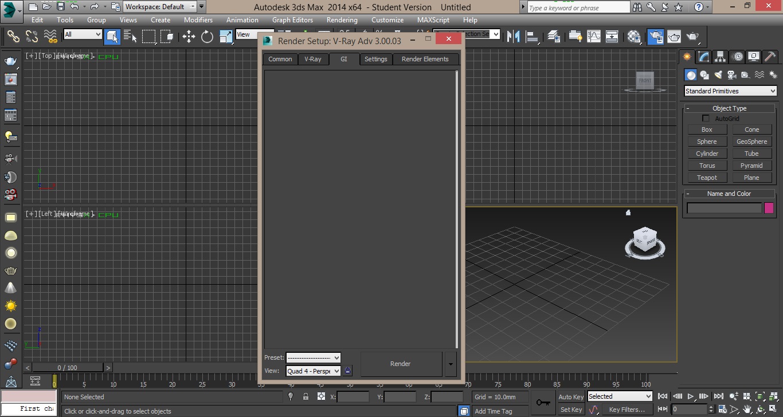Viewport: 783px width, 417px height.
Task: Select the Cameras category icon
Action: pos(732,75)
